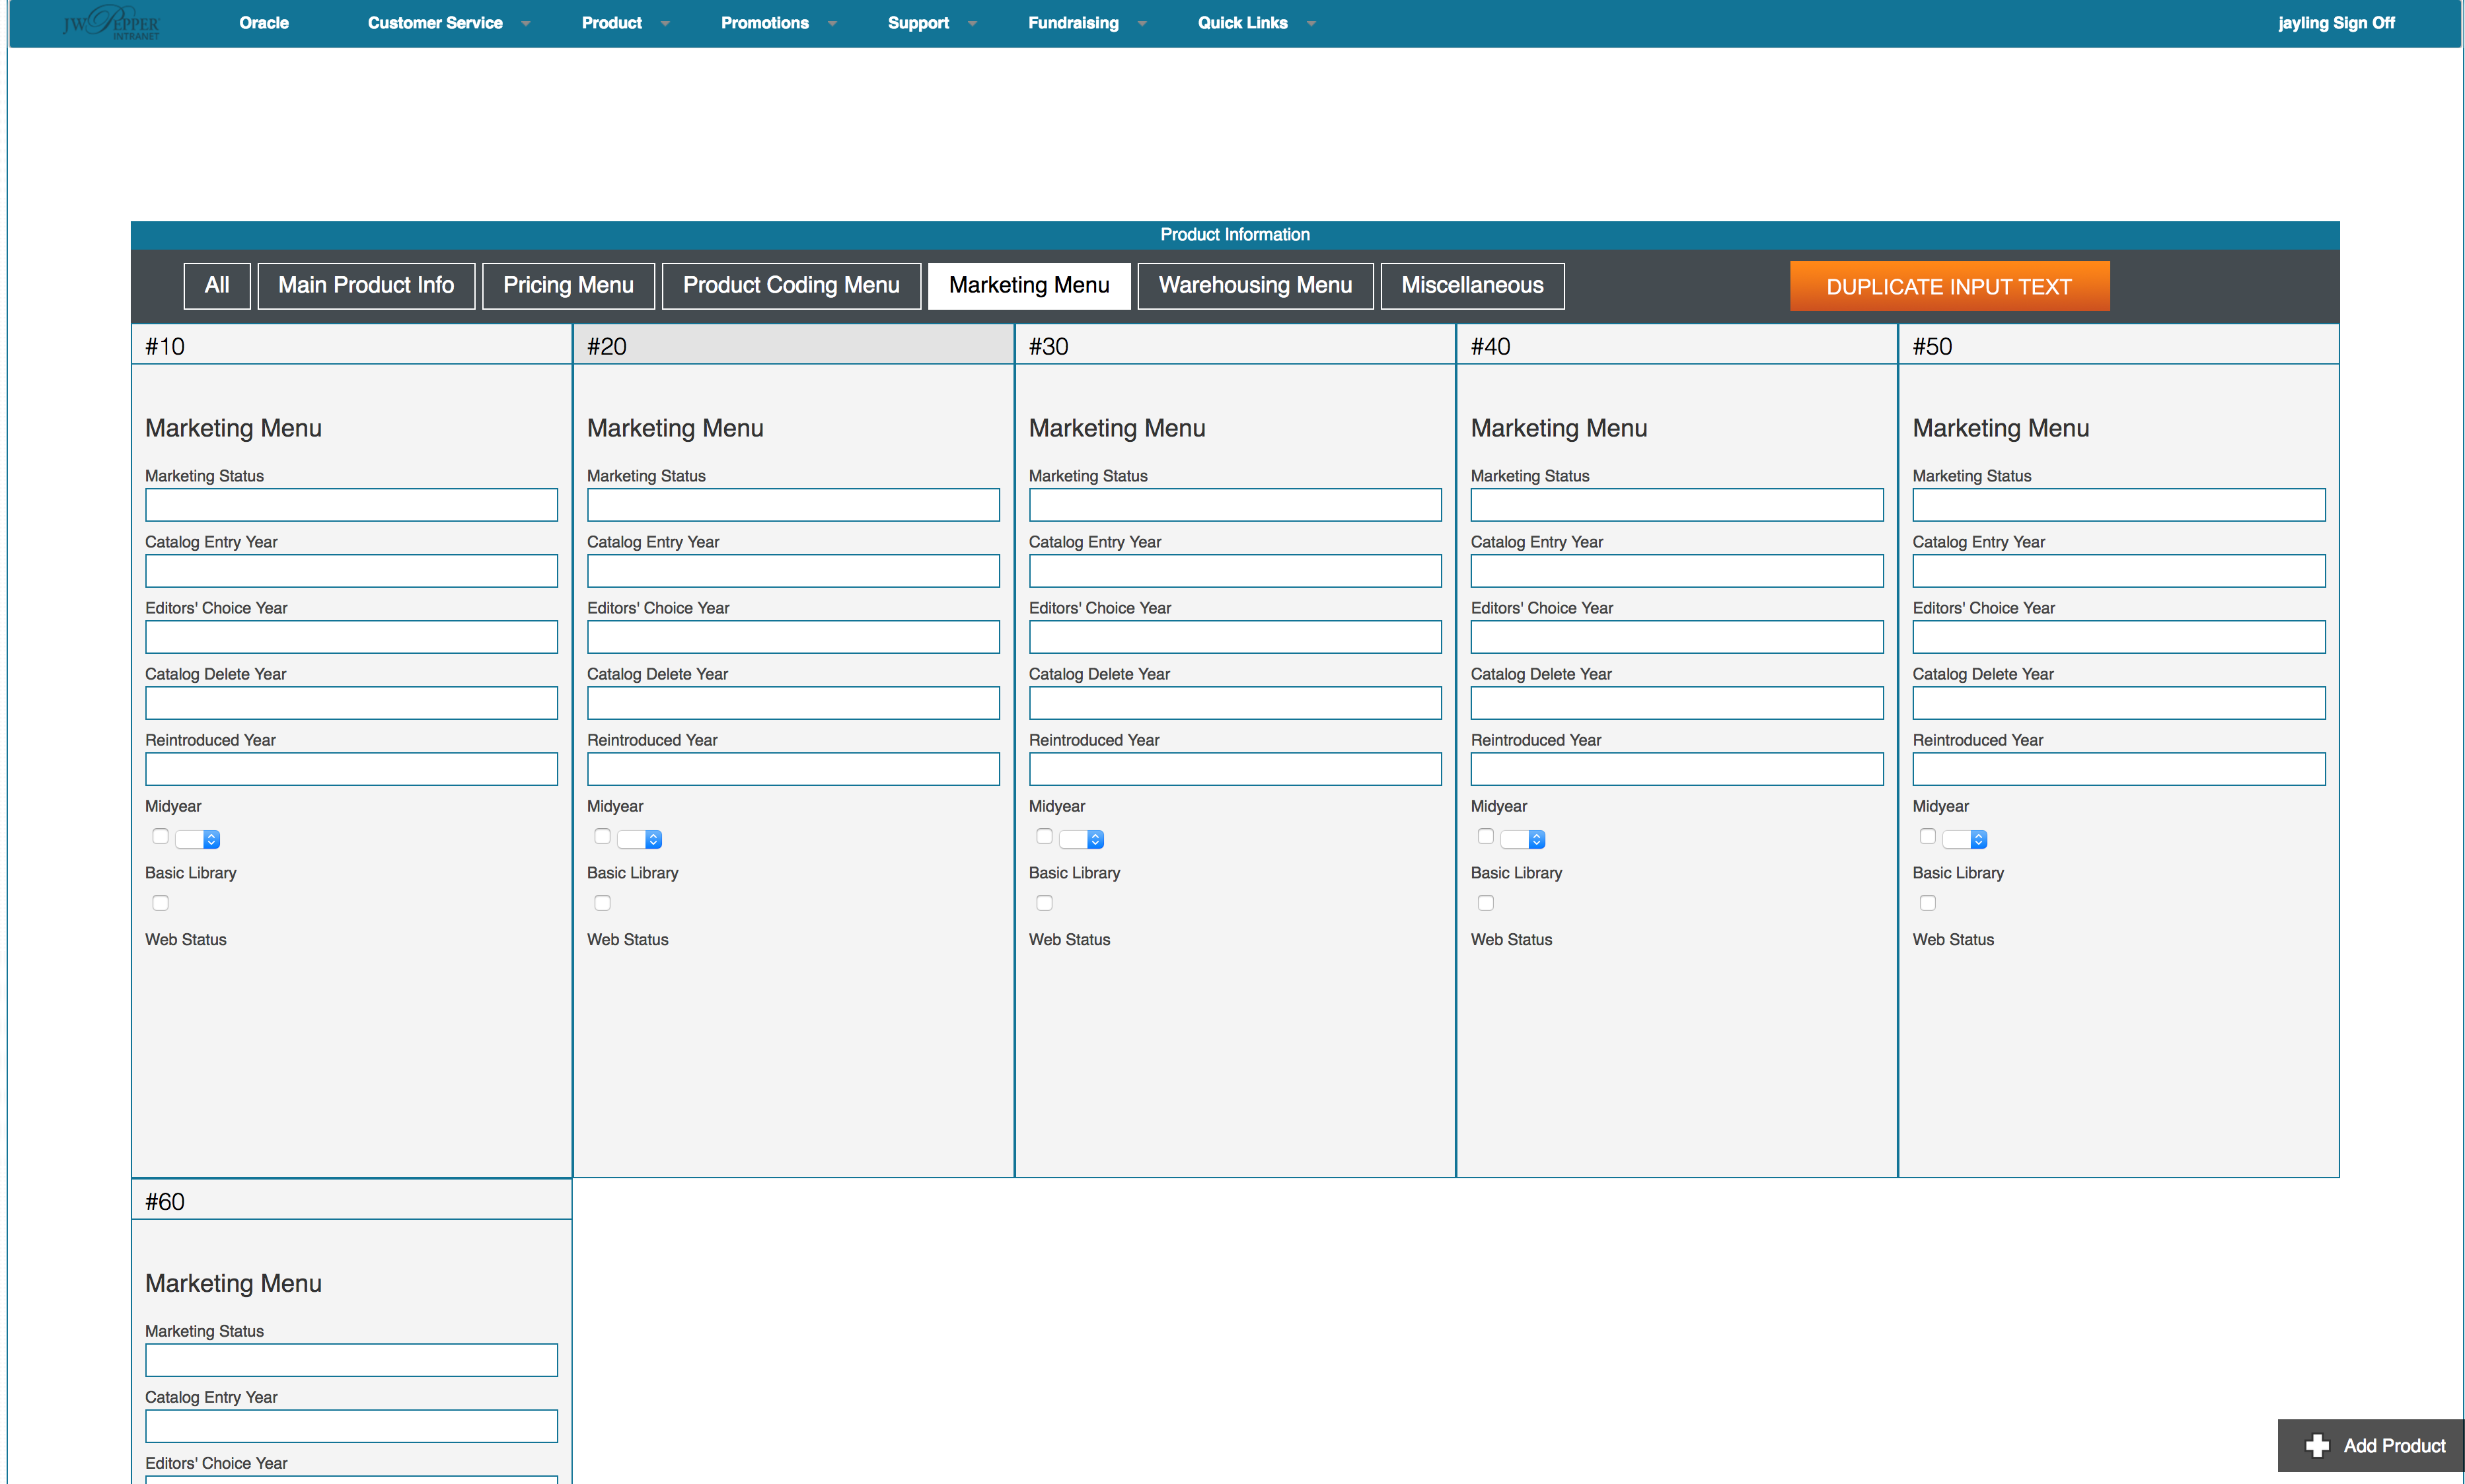Enable Basic Library checkbox in #30
Image resolution: width=2465 pixels, height=1484 pixels.
coord(1045,903)
